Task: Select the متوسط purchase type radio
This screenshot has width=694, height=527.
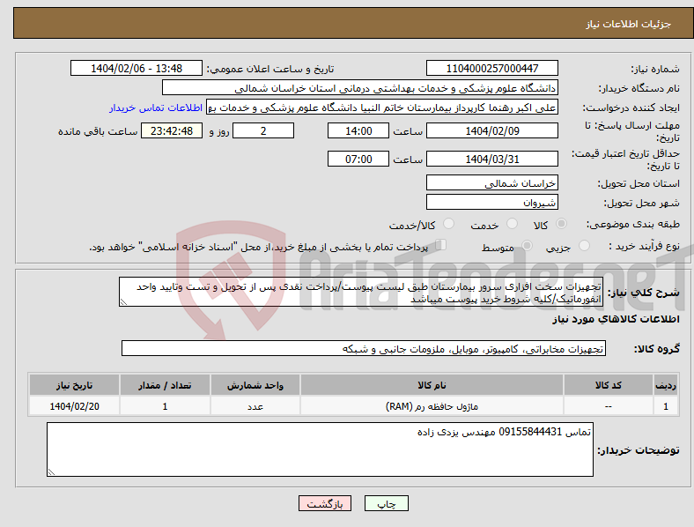Action: click(x=527, y=245)
